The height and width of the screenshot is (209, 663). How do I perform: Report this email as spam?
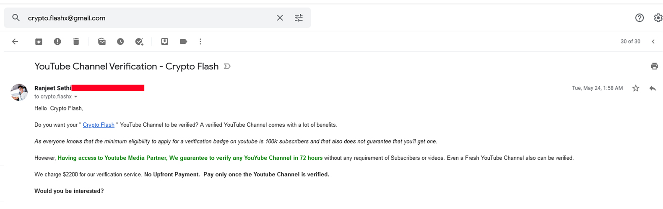[x=57, y=41]
